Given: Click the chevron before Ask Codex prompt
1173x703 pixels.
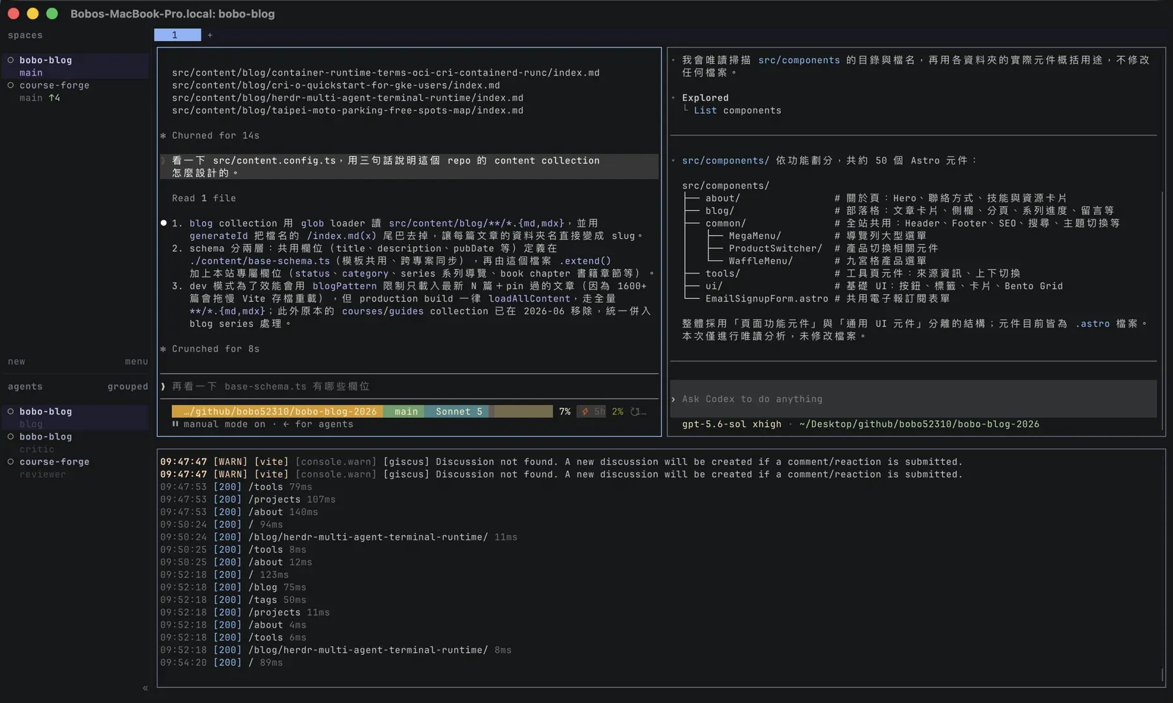Looking at the screenshot, I should pyautogui.click(x=674, y=399).
